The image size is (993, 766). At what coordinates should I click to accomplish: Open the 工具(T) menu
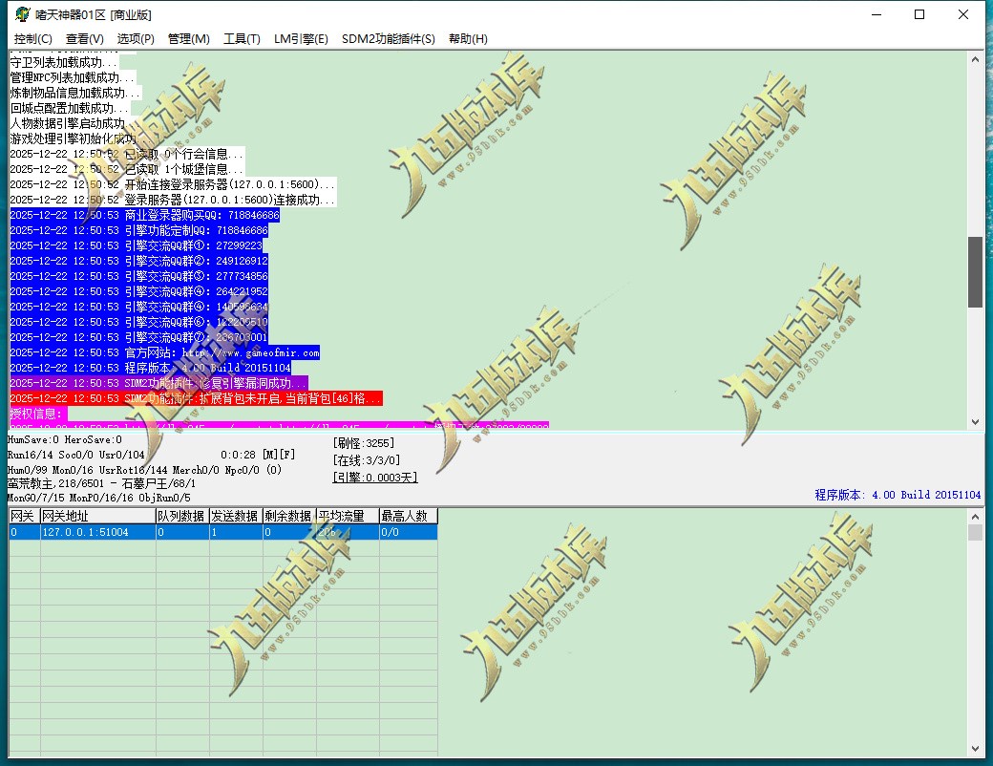[x=242, y=38]
